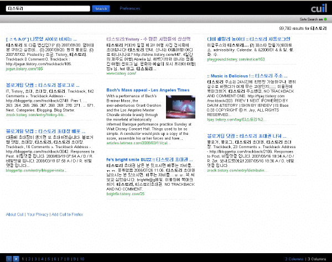The height and width of the screenshot is (262, 332).
Task: Toggle the Safe Search green indicator
Action: [x=325, y=19]
